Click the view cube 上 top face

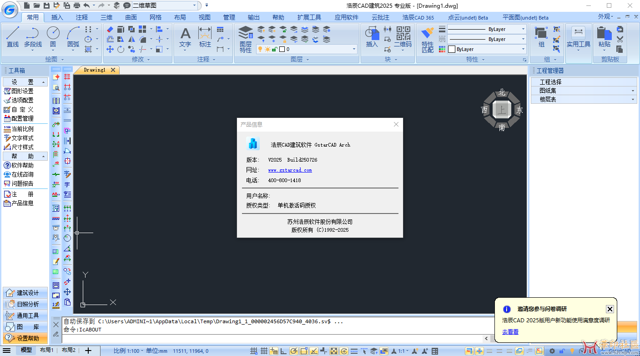[x=502, y=110]
